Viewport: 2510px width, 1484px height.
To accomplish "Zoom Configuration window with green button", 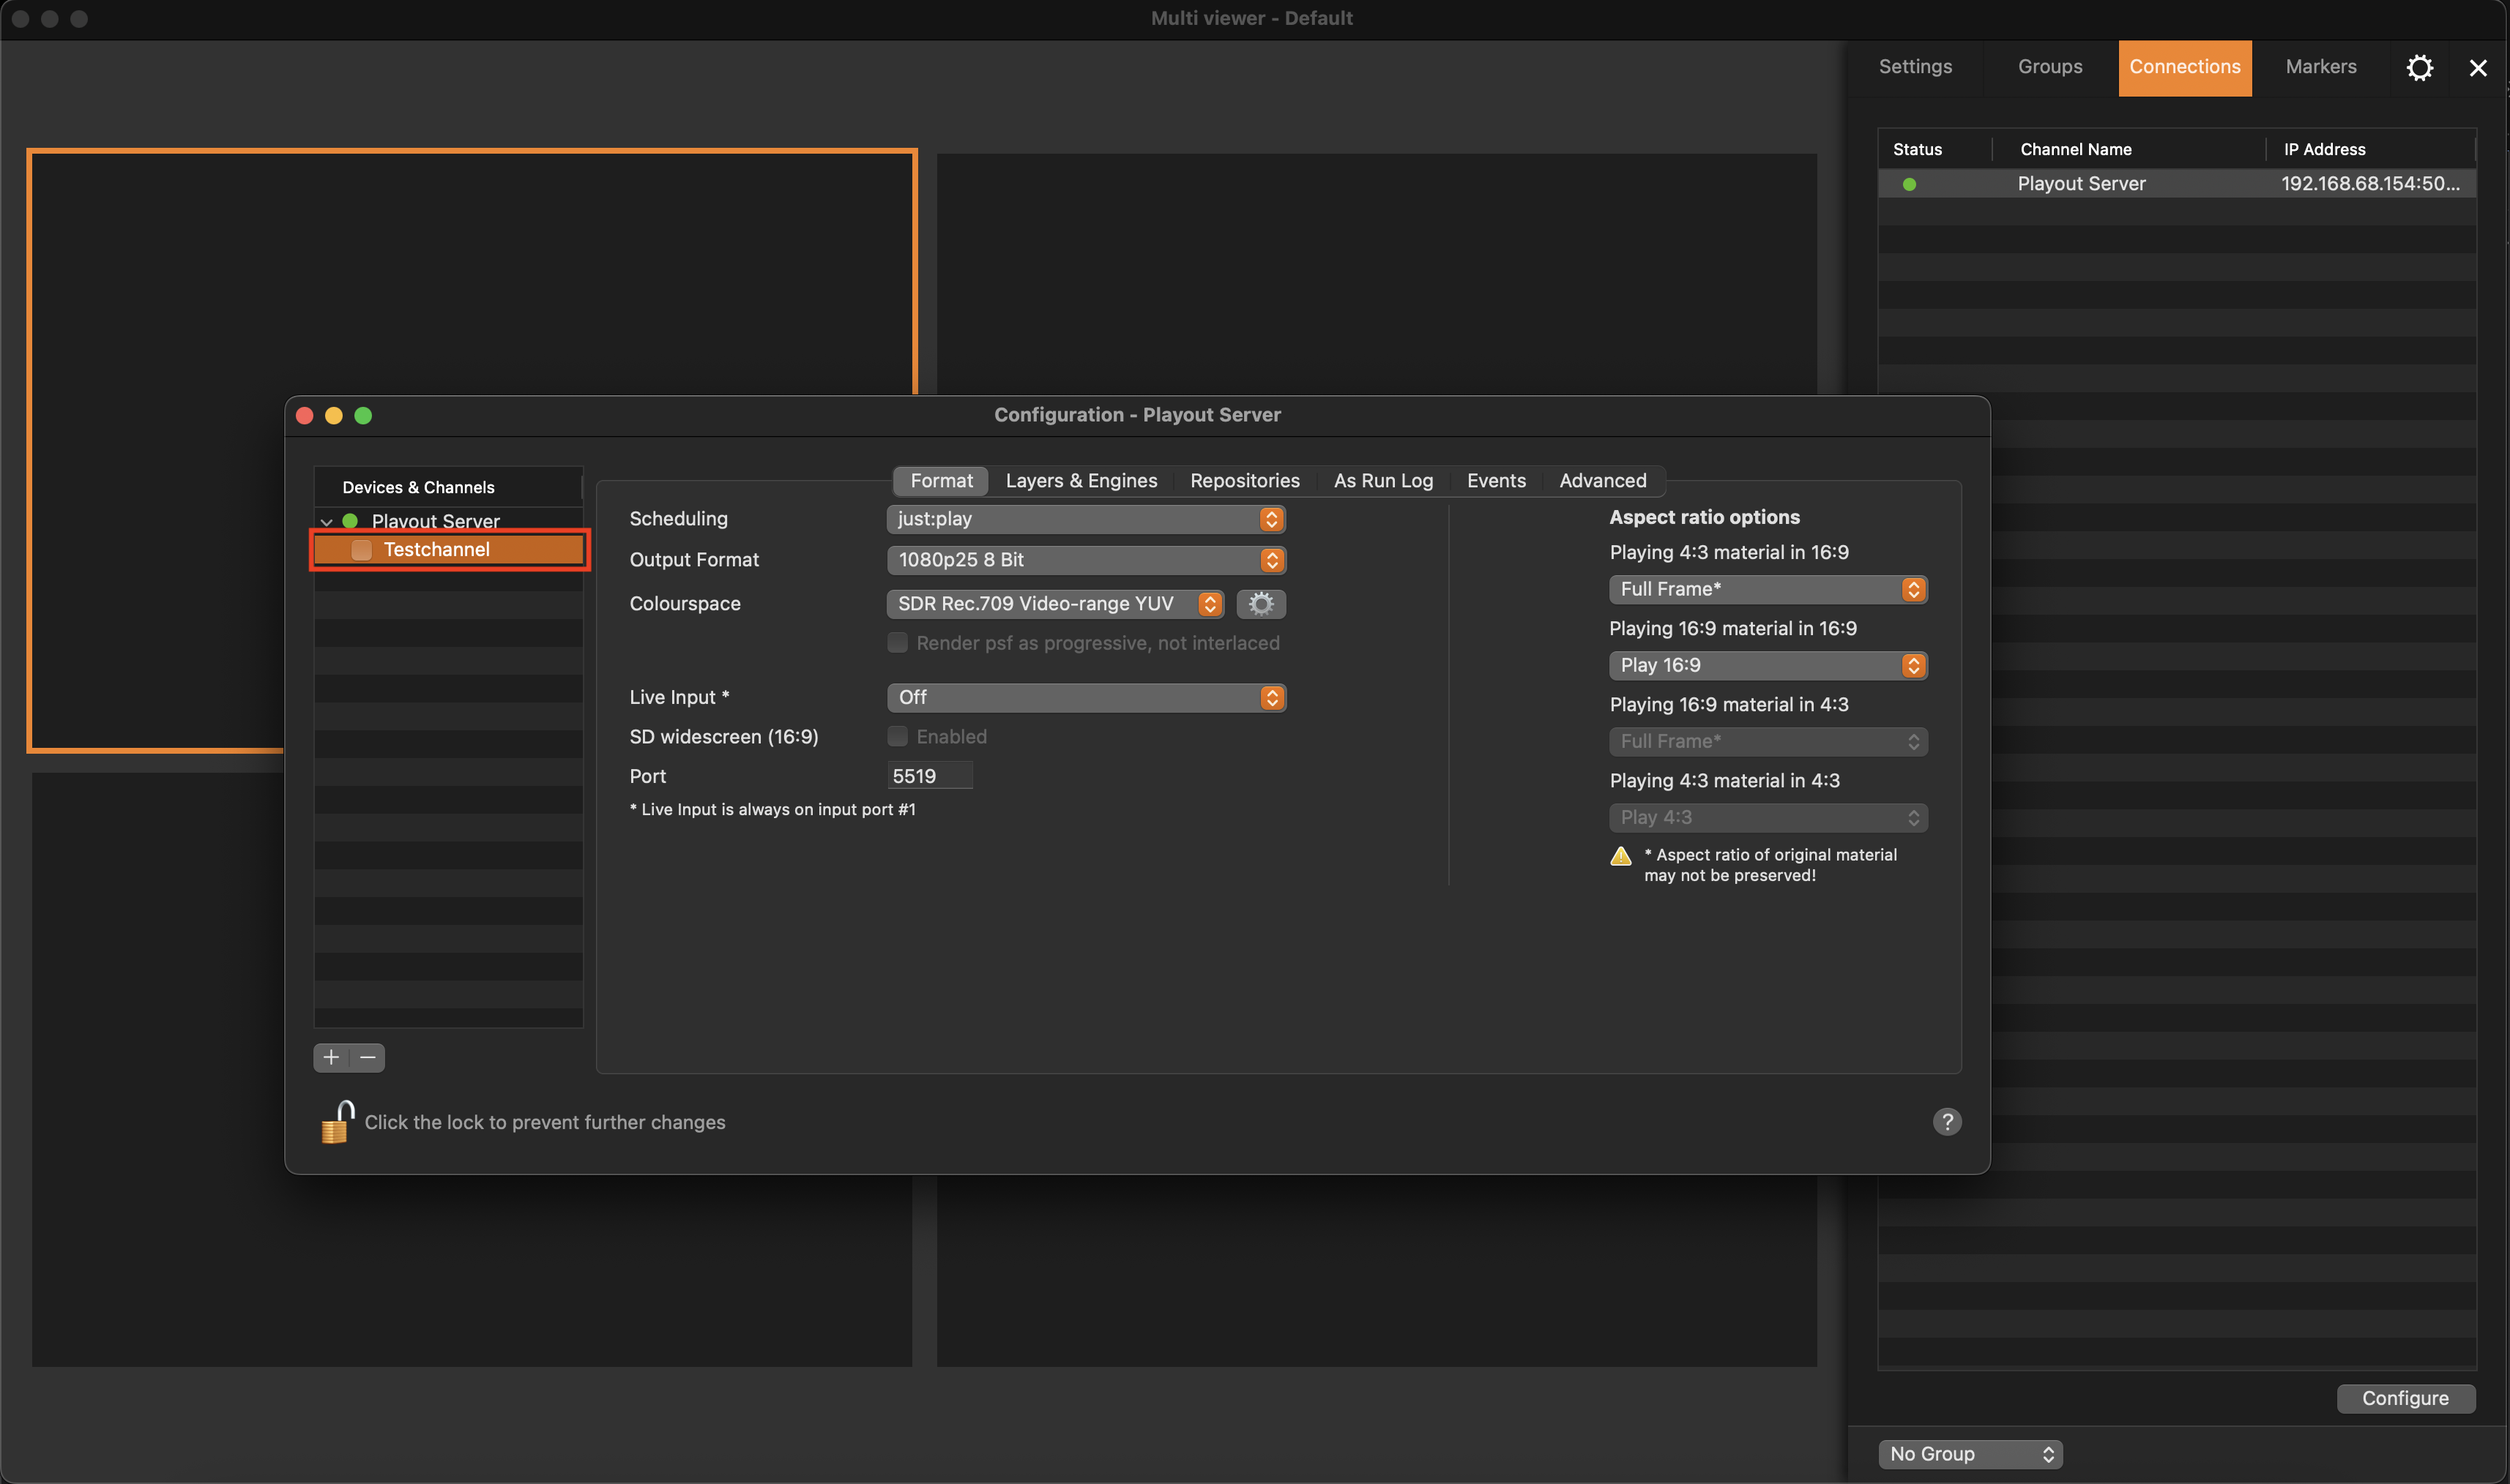I will coord(363,416).
